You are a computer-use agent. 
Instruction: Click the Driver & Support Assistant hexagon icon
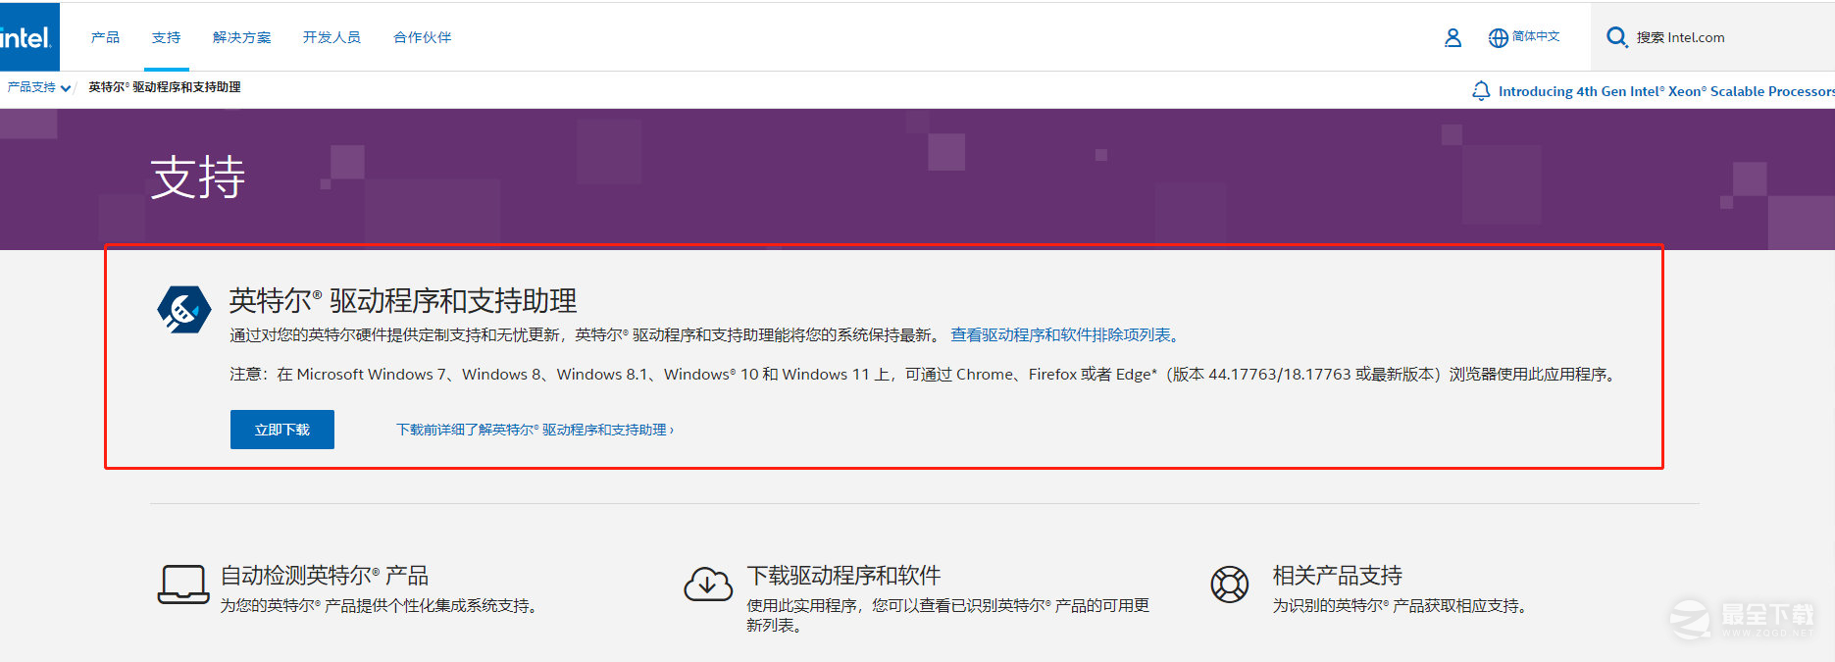coord(183,310)
